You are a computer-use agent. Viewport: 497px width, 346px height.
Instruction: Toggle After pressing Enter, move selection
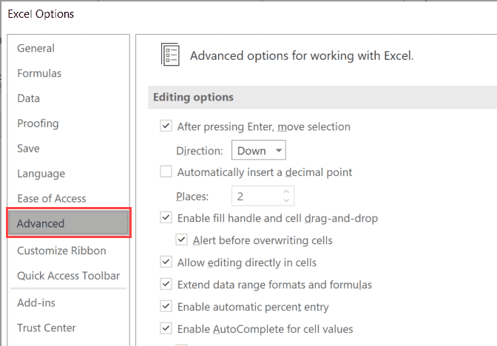pos(166,126)
